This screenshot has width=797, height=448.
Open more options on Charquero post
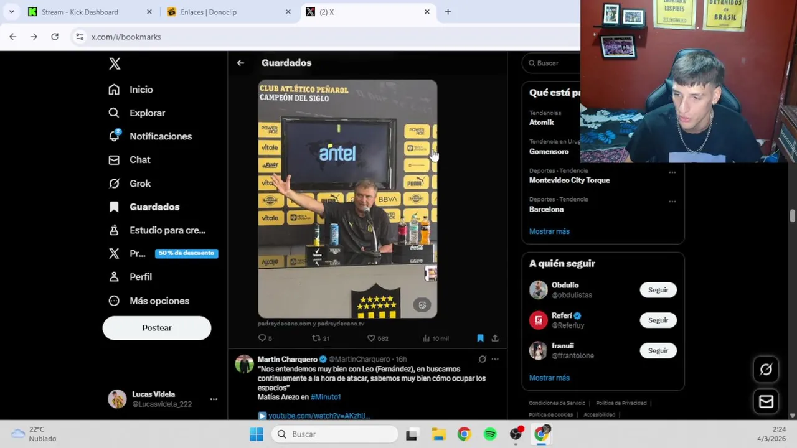495,359
